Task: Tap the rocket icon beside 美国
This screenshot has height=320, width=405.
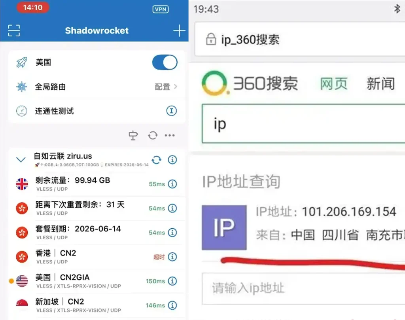Action: pos(22,62)
